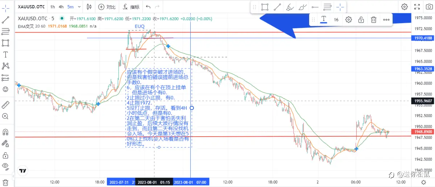435x187 pixels.
Task: Open the forecast and measurement tools
Action: pos(5,78)
